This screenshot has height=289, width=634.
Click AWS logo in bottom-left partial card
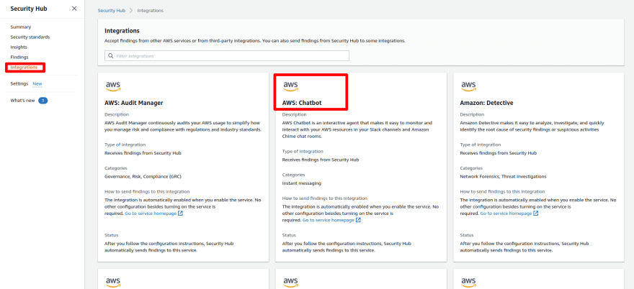[113, 282]
